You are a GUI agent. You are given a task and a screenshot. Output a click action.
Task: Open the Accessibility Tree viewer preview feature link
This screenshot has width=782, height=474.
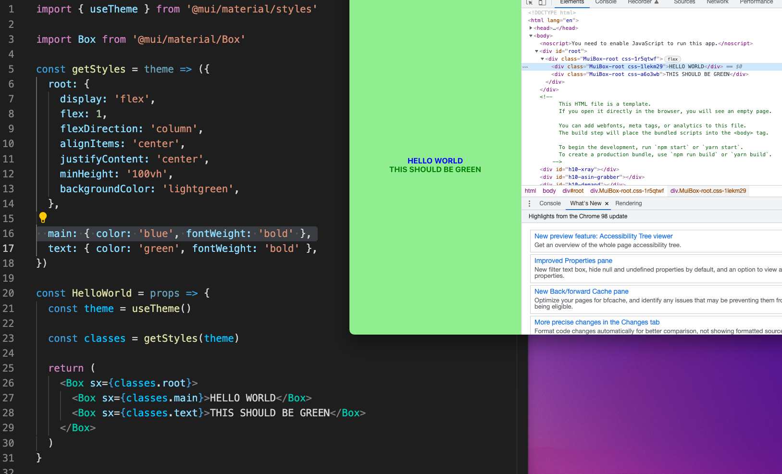(x=603, y=236)
